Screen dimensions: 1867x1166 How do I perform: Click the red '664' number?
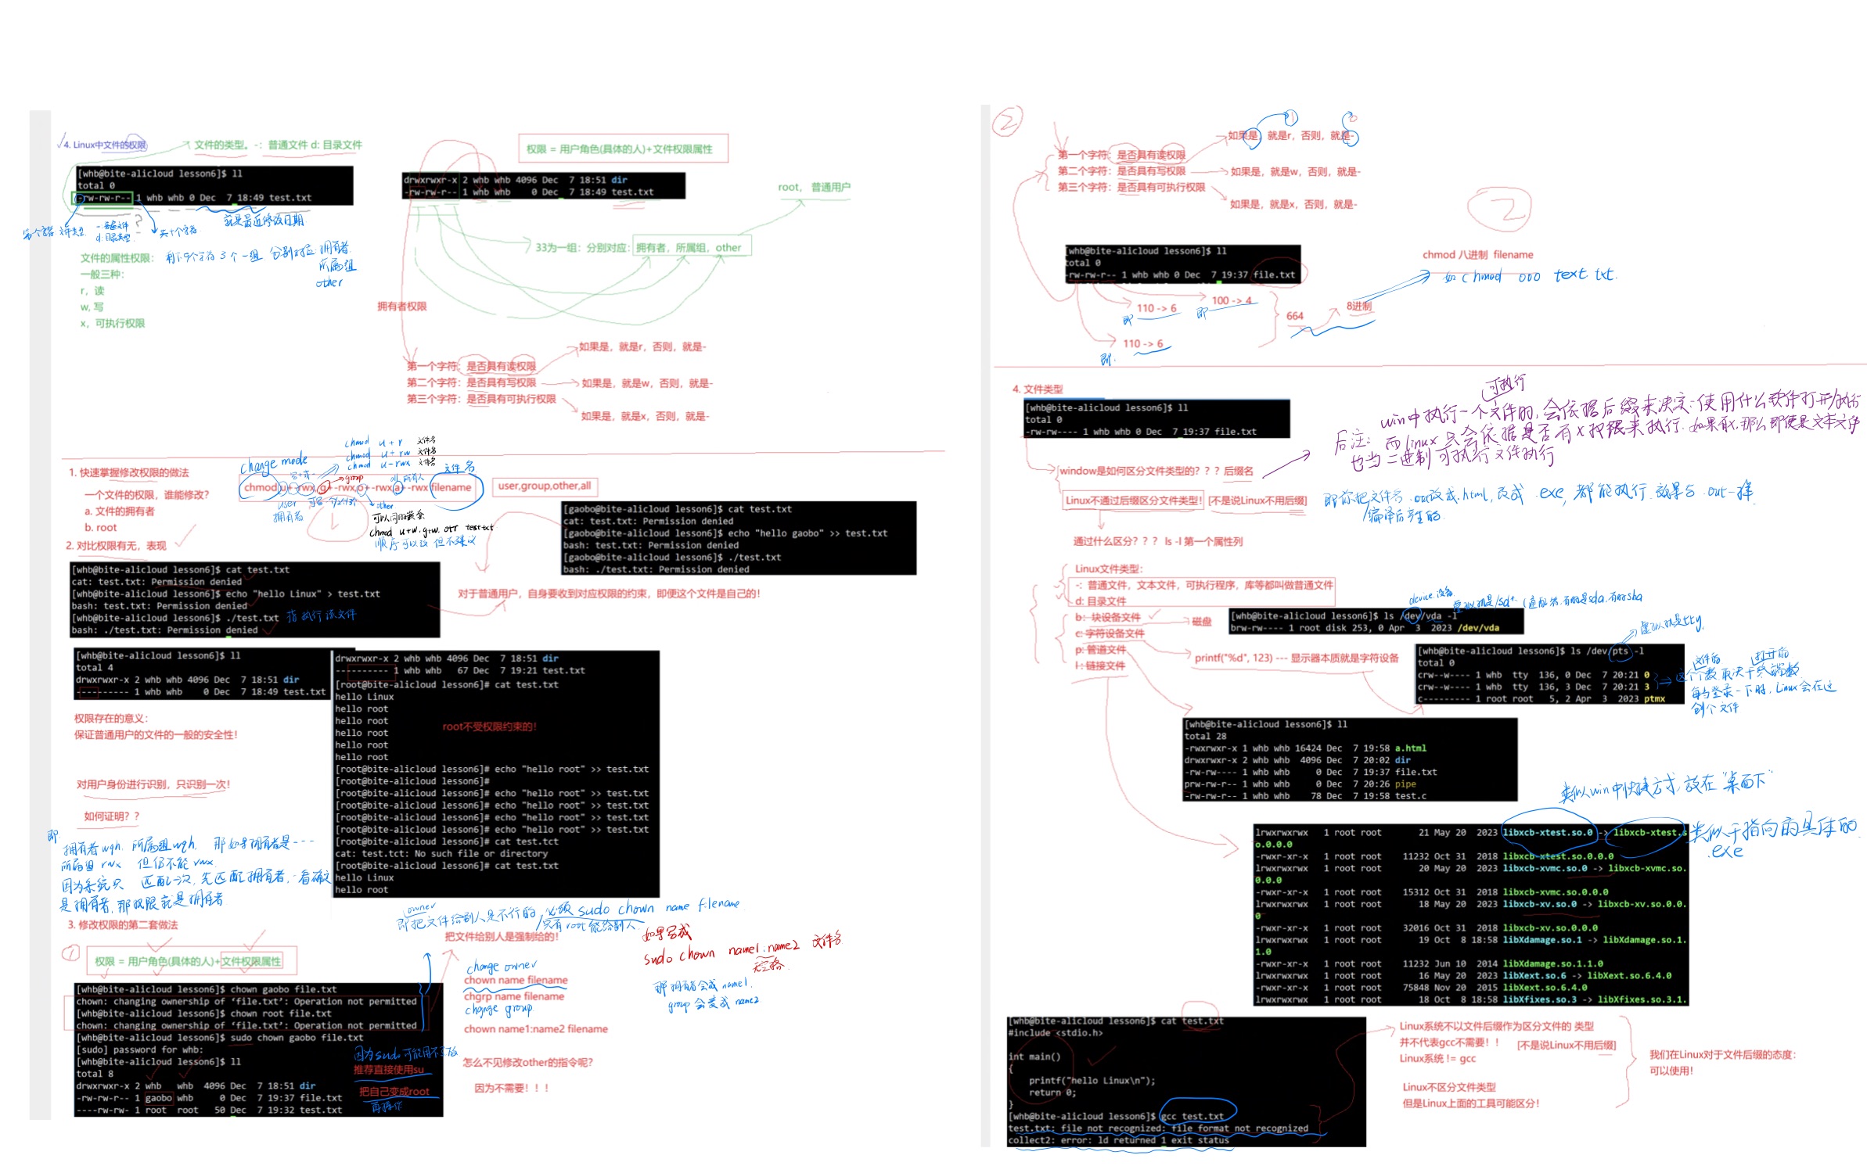point(1295,316)
